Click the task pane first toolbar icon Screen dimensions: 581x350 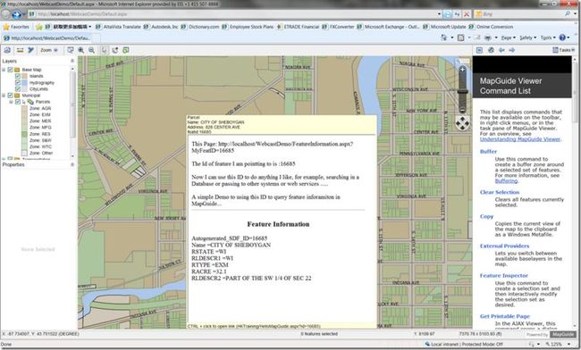coord(479,50)
